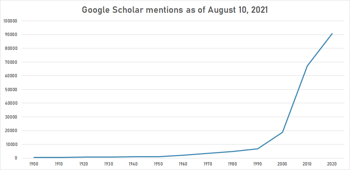This screenshot has width=350, height=170.
Task: Select the 90000 y-axis label
Action: (x=11, y=35)
